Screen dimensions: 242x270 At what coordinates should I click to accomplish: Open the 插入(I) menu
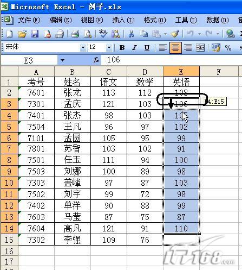pyautogui.click(x=123, y=20)
